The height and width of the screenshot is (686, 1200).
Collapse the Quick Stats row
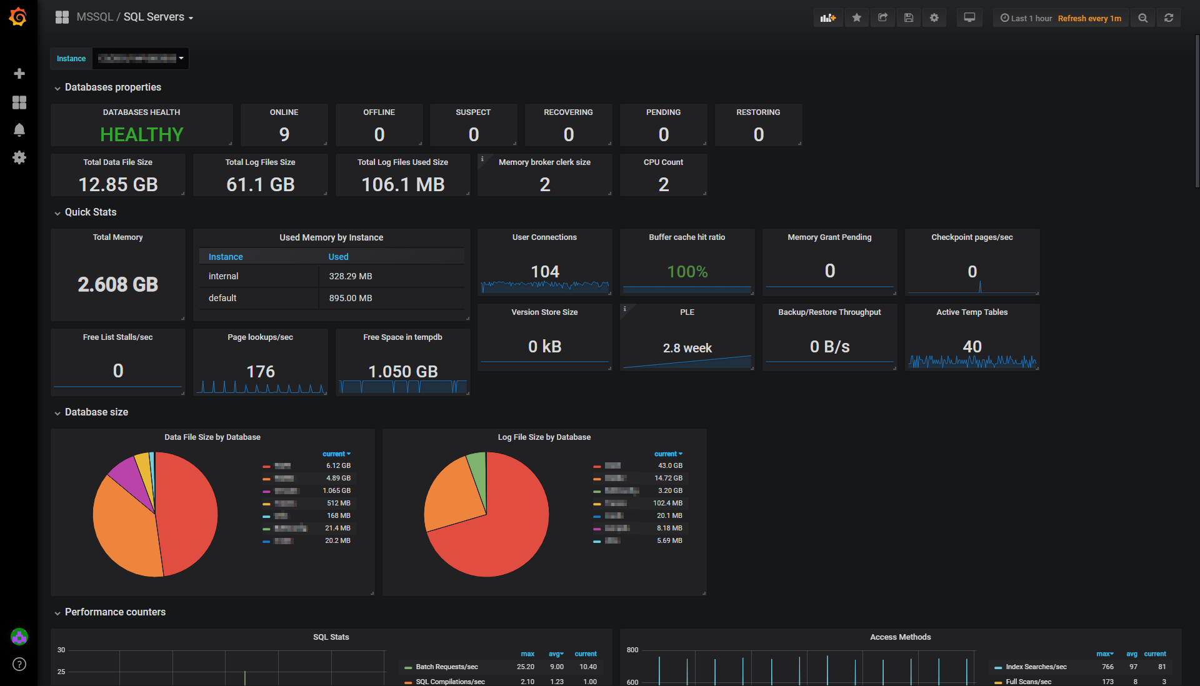point(90,212)
